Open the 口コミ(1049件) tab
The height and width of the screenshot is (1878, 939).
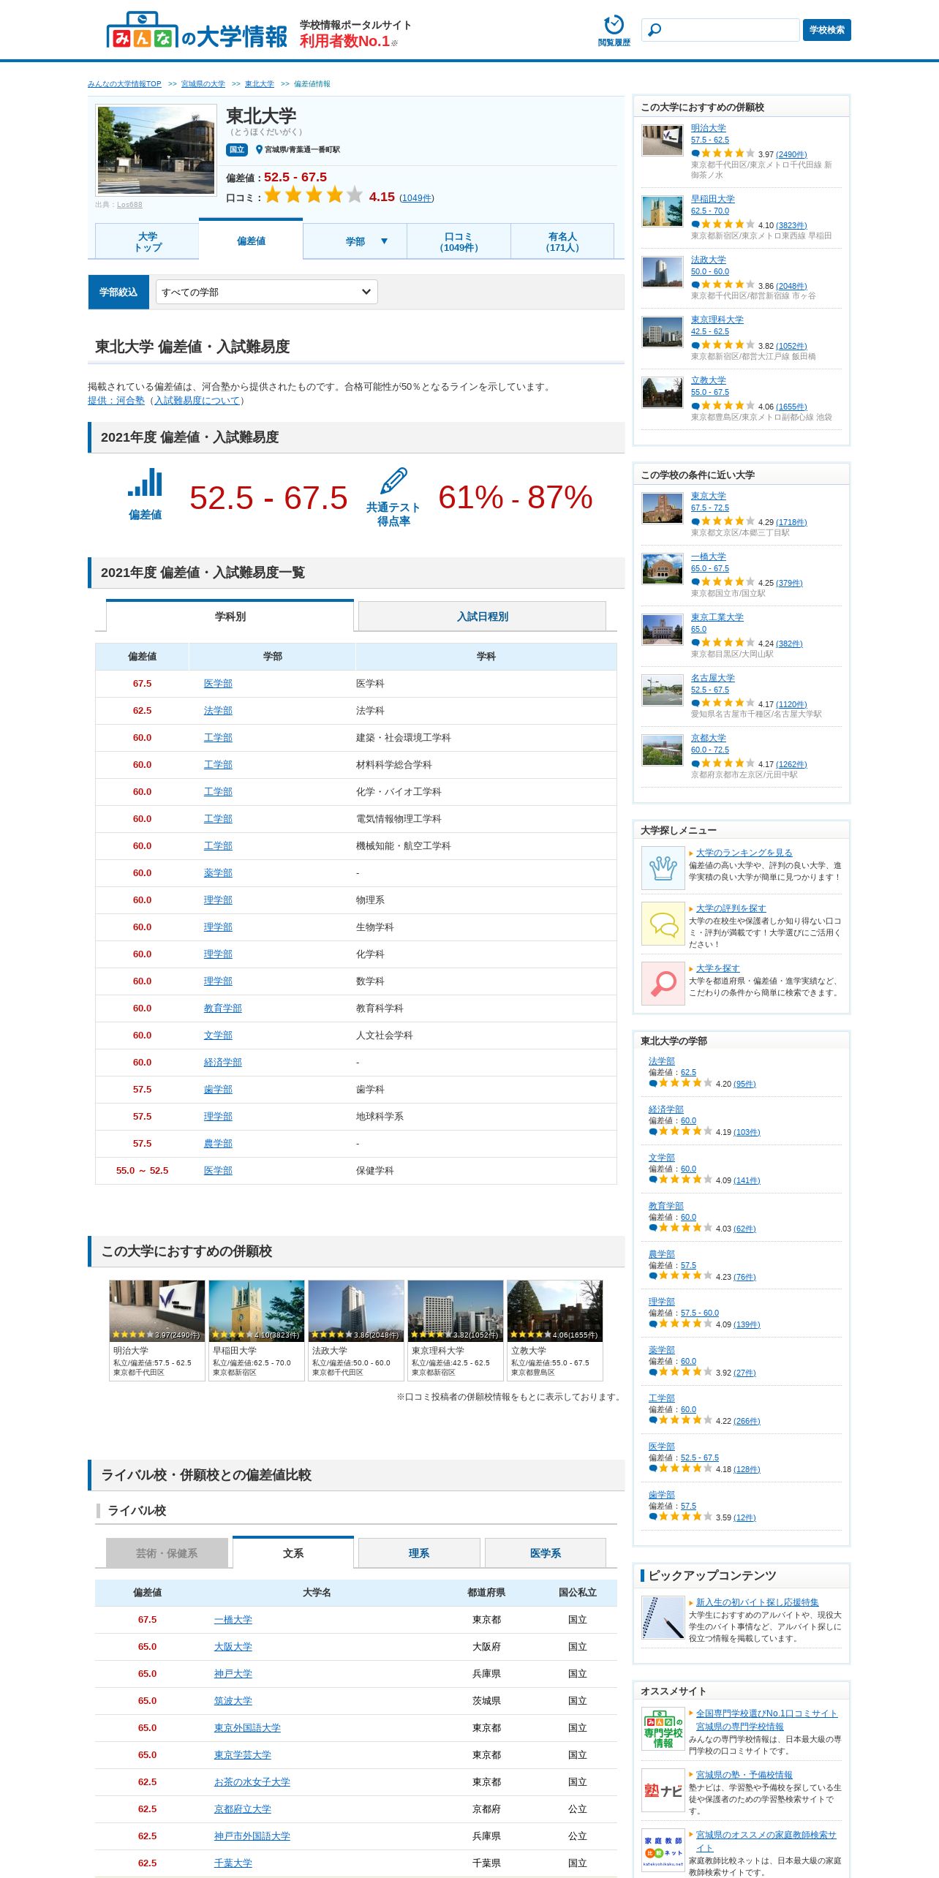pos(459,242)
